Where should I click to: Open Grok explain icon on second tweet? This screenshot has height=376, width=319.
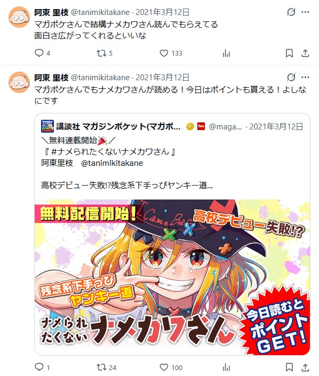coord(291,77)
